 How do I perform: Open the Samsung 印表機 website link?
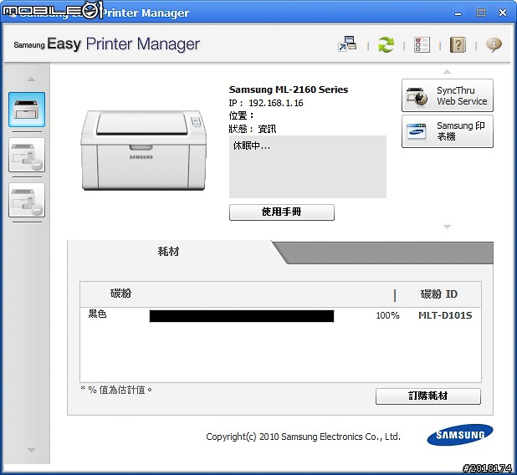click(x=448, y=131)
